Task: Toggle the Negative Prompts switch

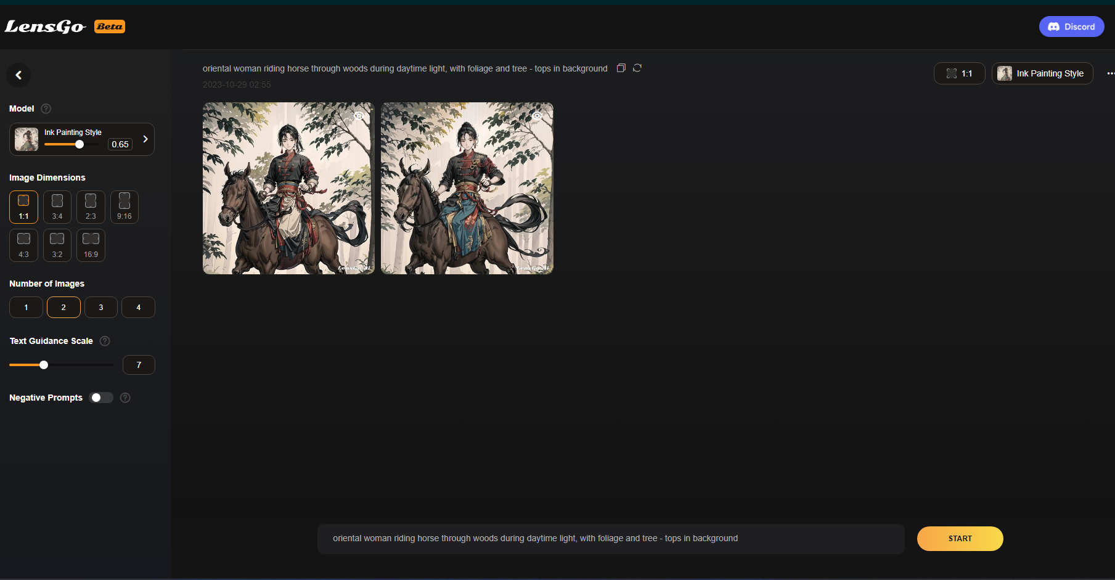Action: click(x=101, y=398)
